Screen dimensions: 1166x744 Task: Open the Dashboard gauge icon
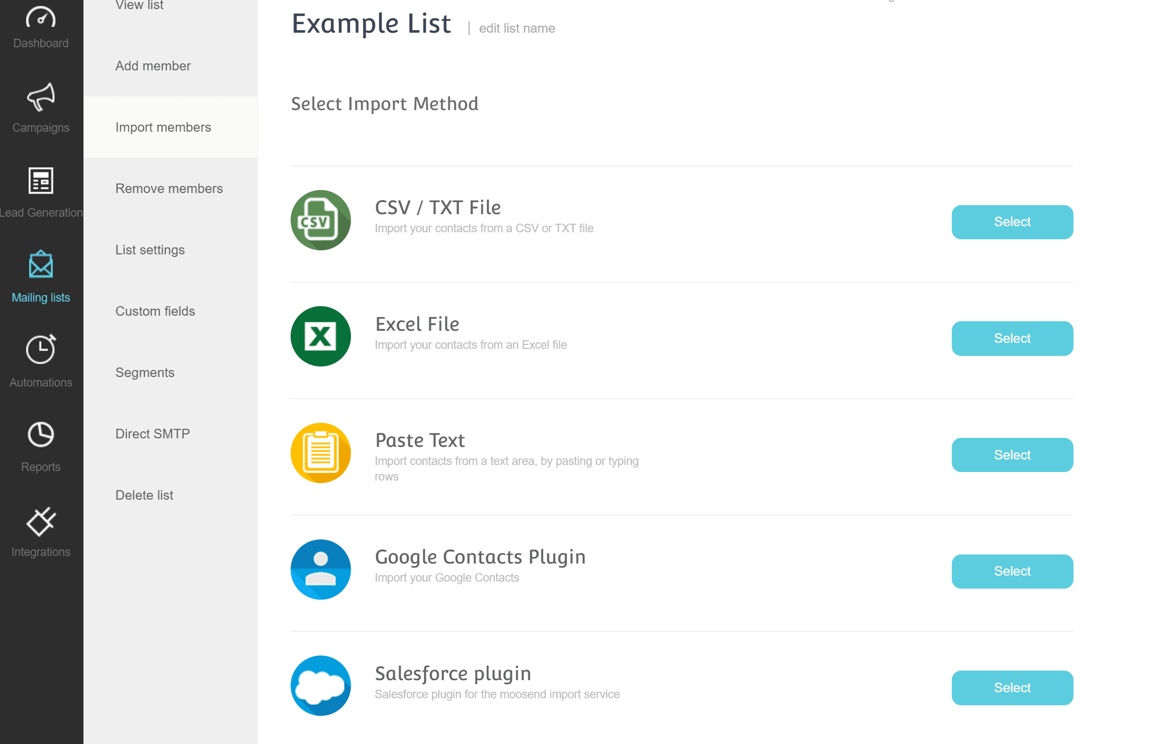(x=41, y=18)
